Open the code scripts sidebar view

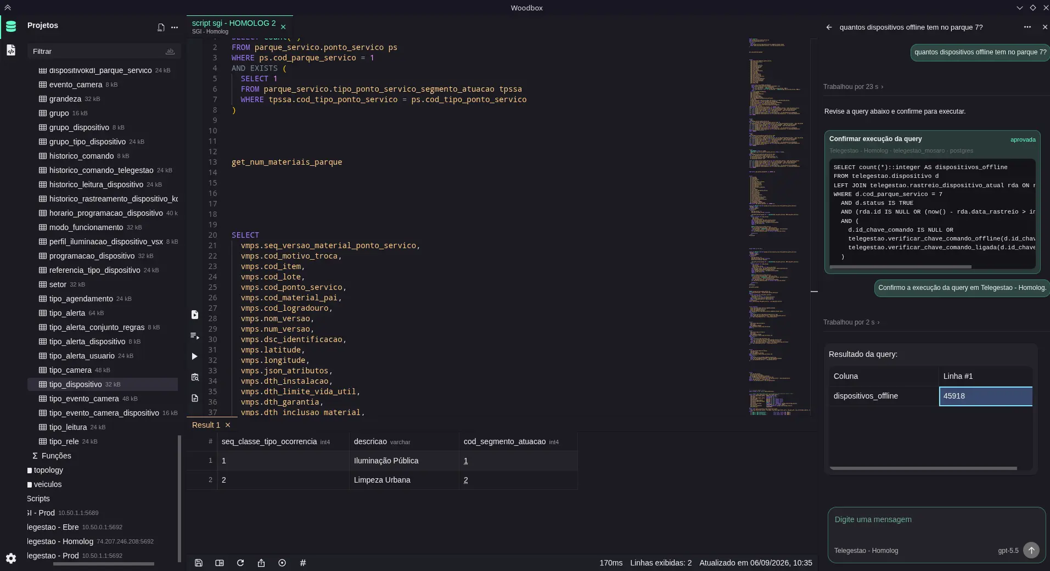[10, 50]
